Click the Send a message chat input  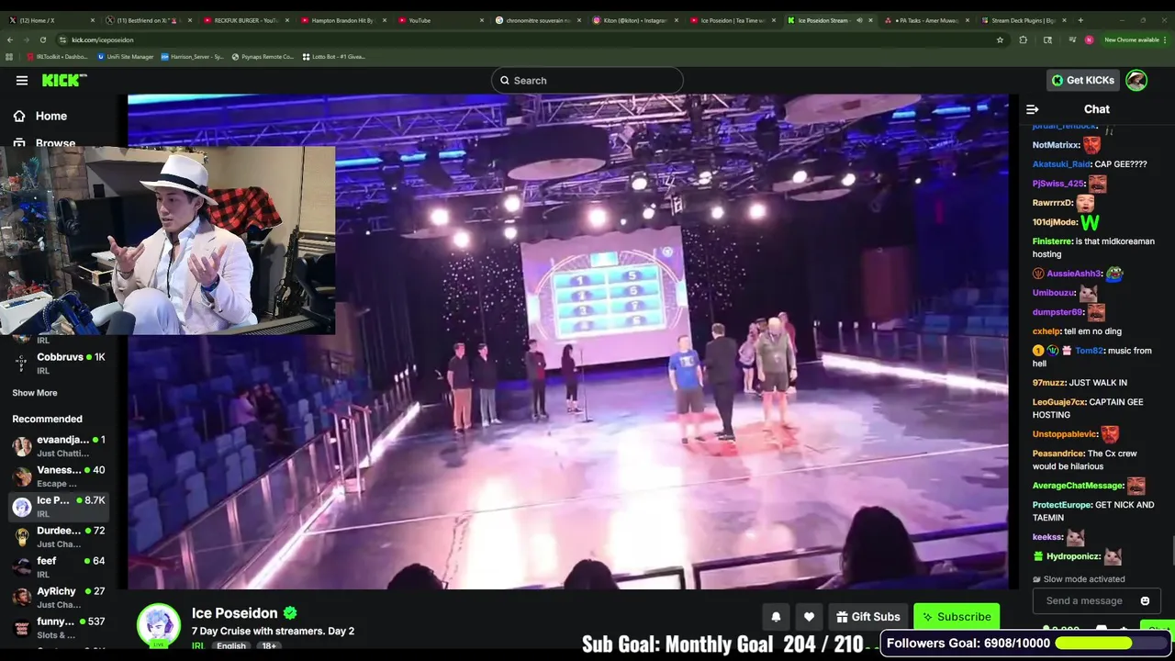pos(1084,600)
